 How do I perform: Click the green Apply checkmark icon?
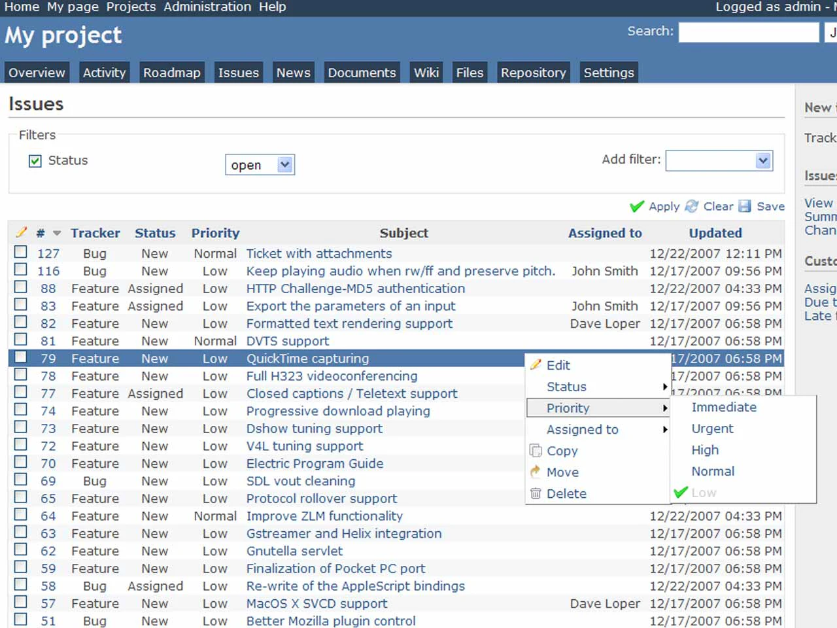(x=637, y=207)
